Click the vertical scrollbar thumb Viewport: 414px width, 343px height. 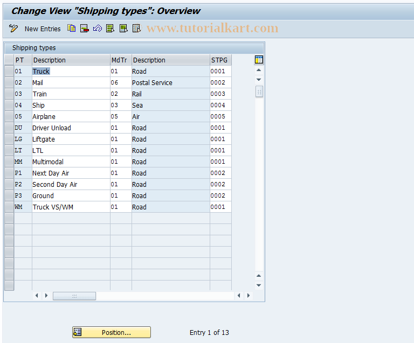coord(259,92)
